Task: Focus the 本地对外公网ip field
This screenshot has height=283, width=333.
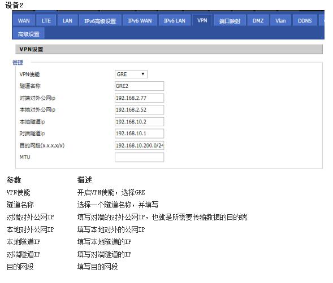Action: [x=139, y=110]
